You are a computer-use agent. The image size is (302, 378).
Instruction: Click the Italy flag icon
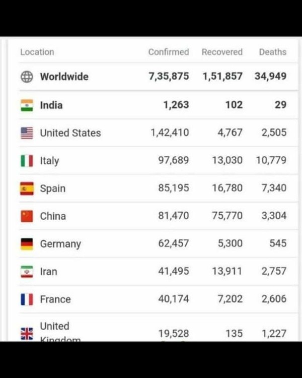[27, 161]
